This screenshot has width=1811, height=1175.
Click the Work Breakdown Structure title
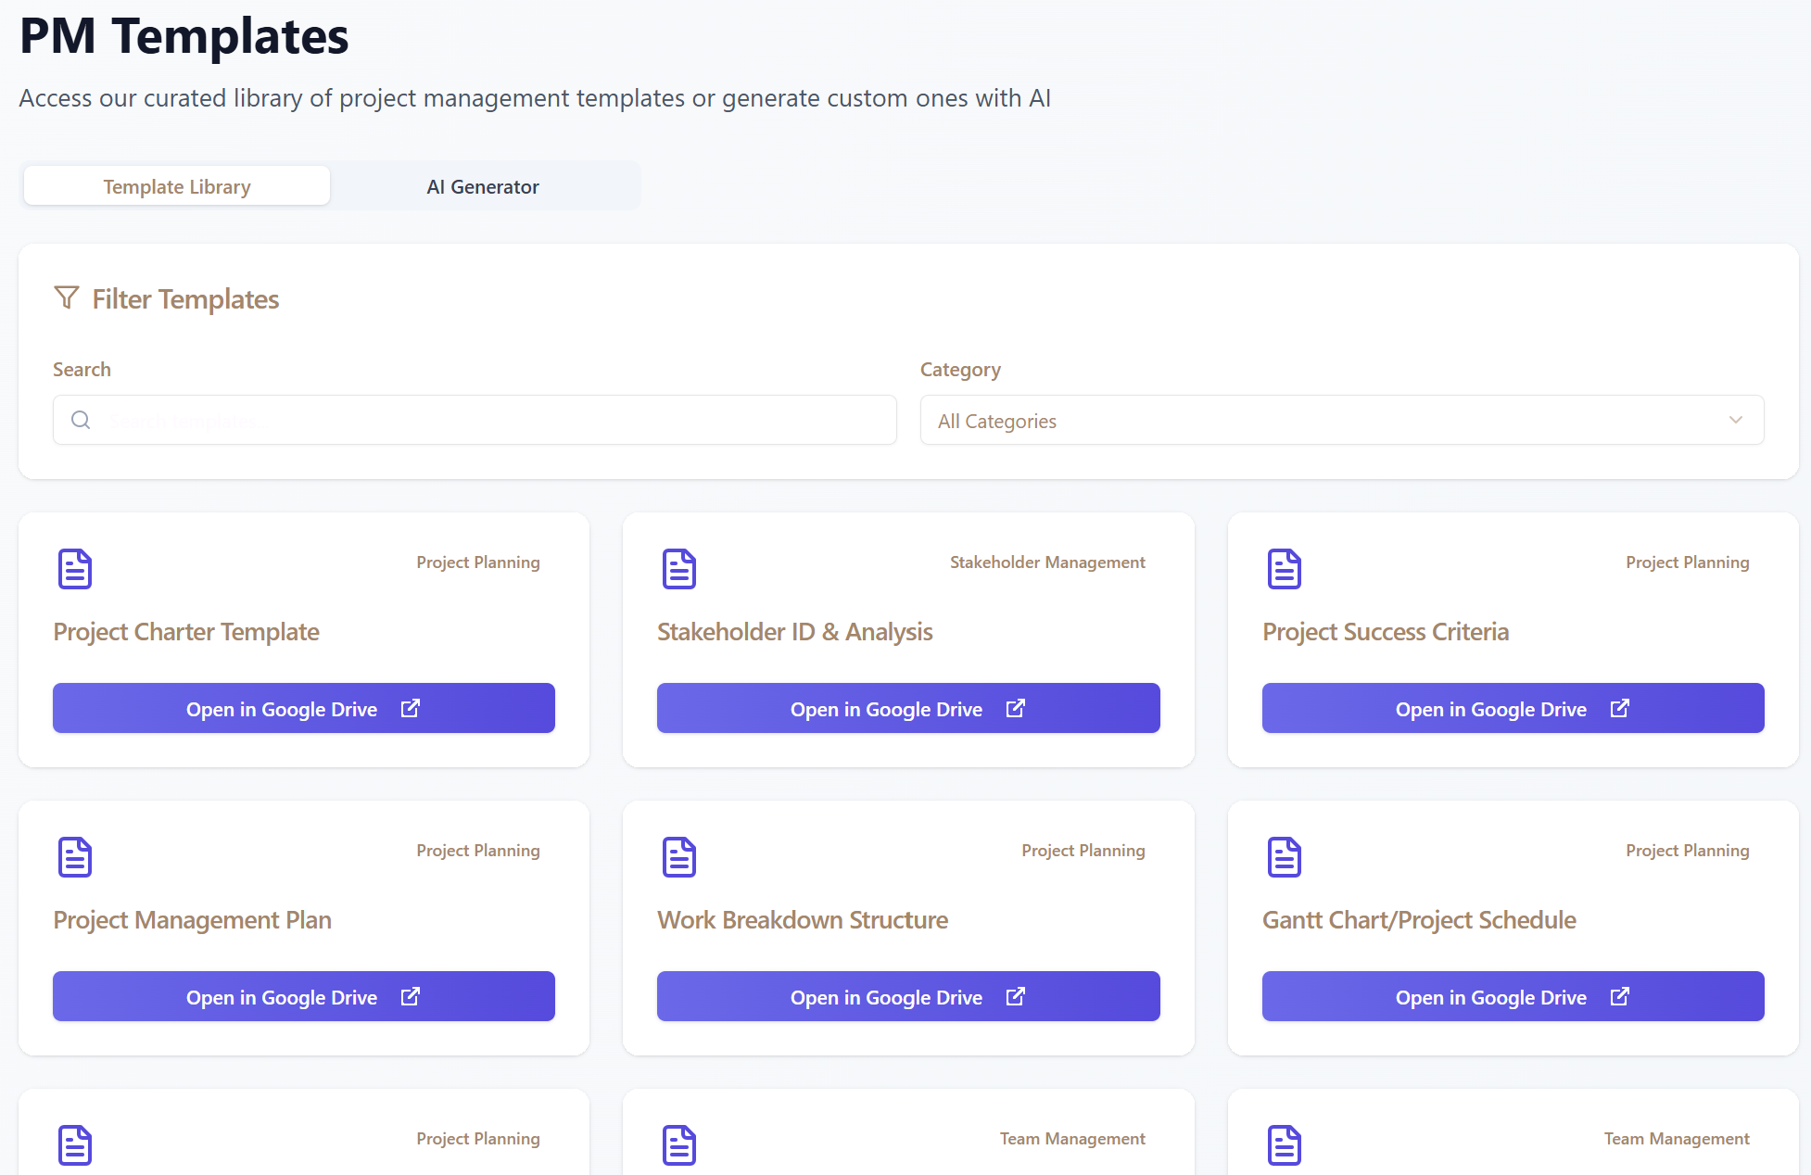click(x=803, y=920)
